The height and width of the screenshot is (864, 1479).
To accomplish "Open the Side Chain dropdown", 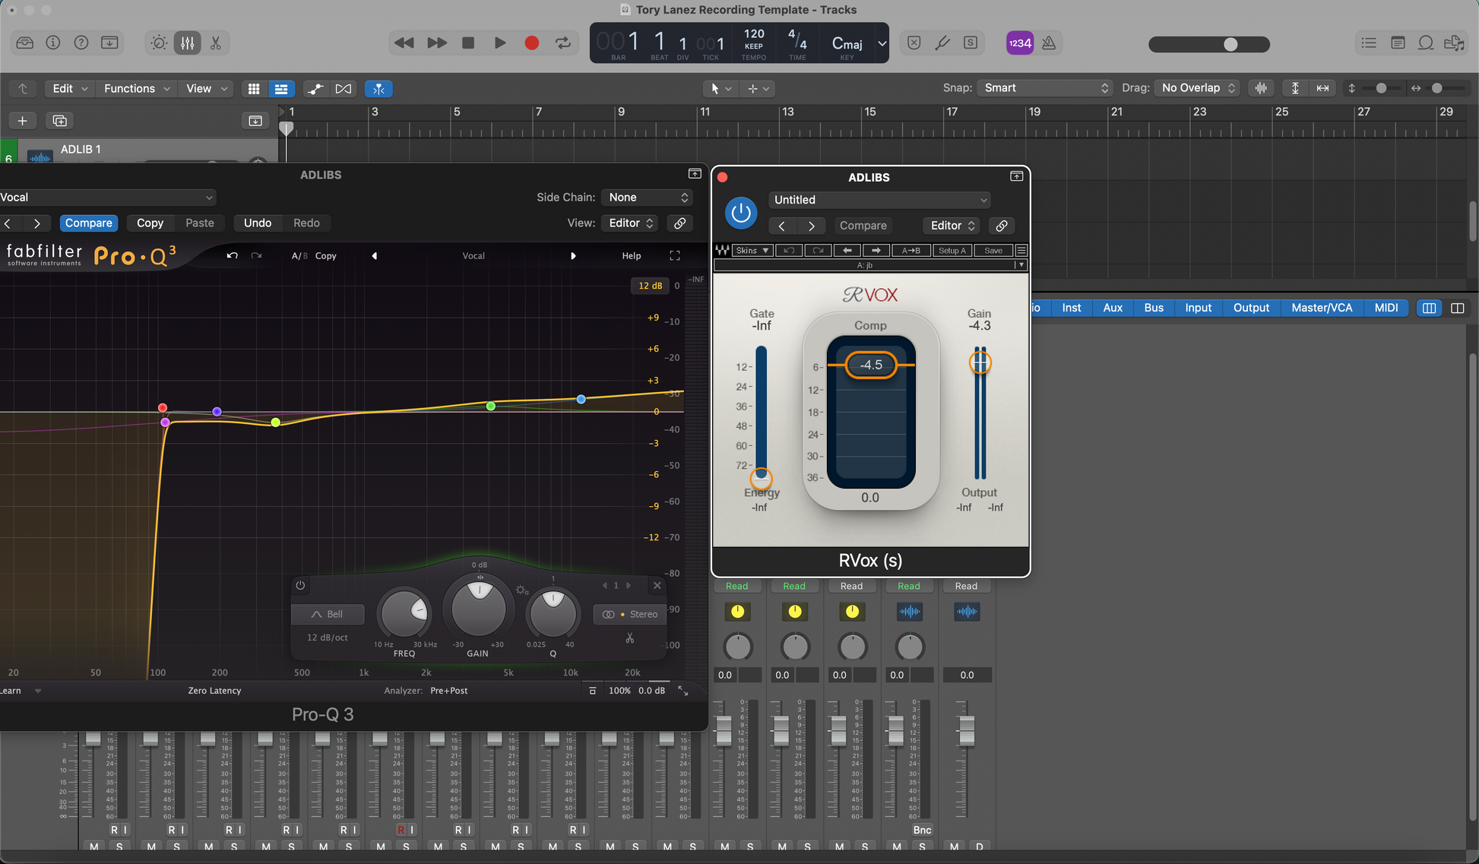I will (647, 198).
